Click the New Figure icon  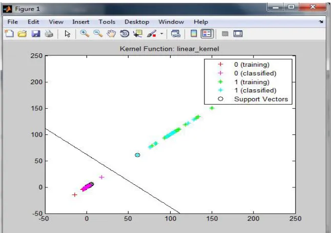click(9, 34)
